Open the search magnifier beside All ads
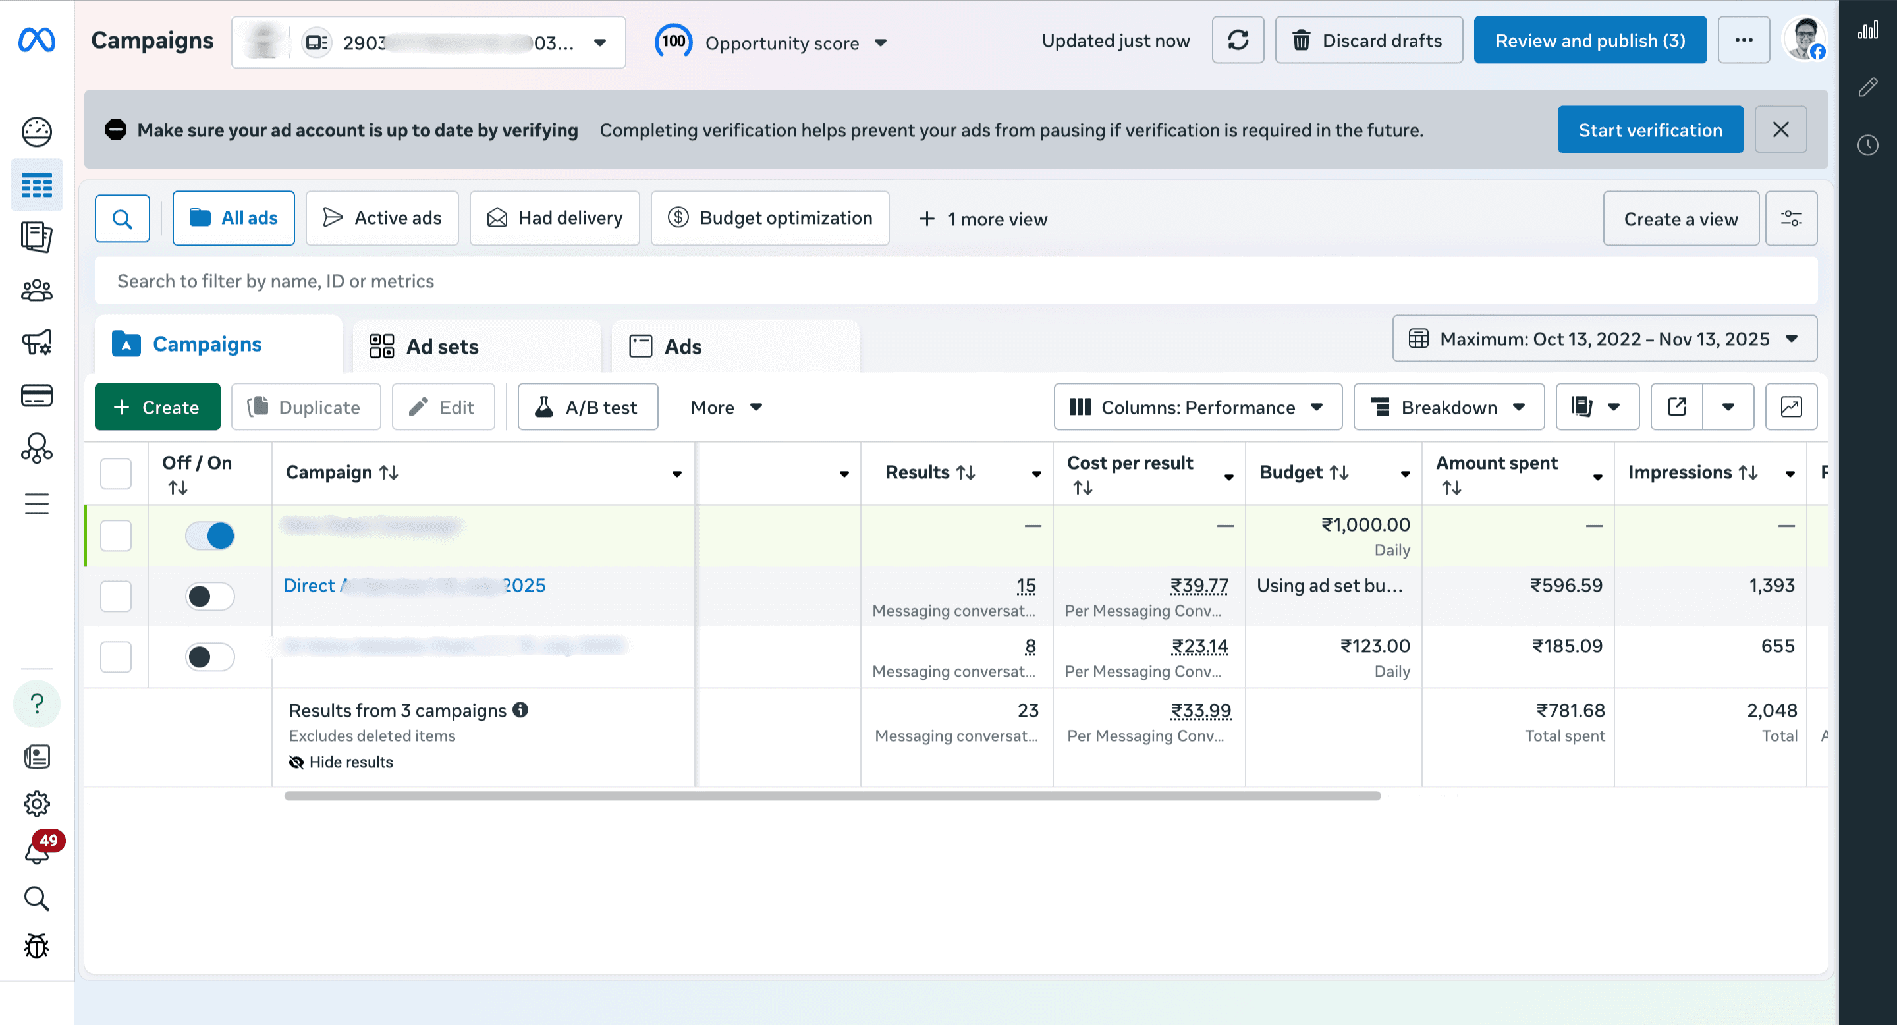 [x=123, y=218]
